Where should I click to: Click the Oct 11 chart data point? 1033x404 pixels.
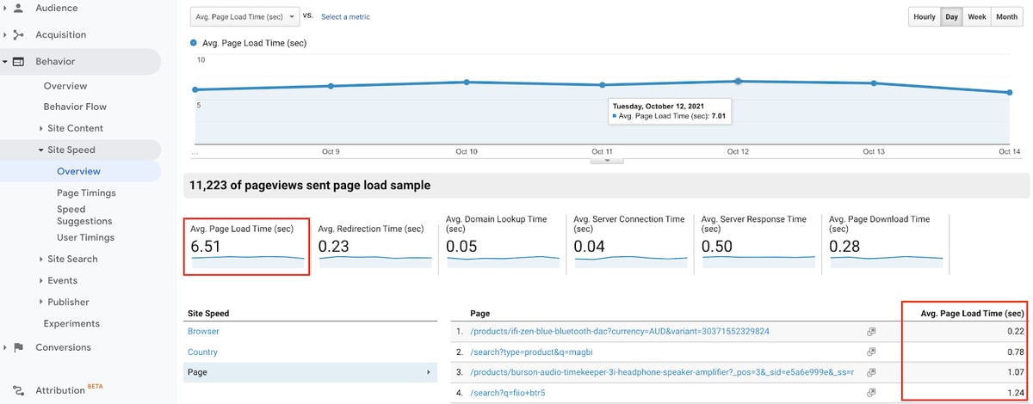click(603, 84)
